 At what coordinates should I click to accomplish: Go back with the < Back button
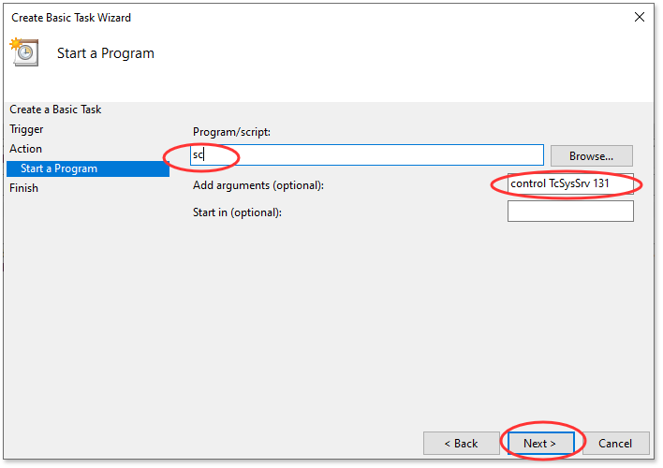click(x=460, y=443)
